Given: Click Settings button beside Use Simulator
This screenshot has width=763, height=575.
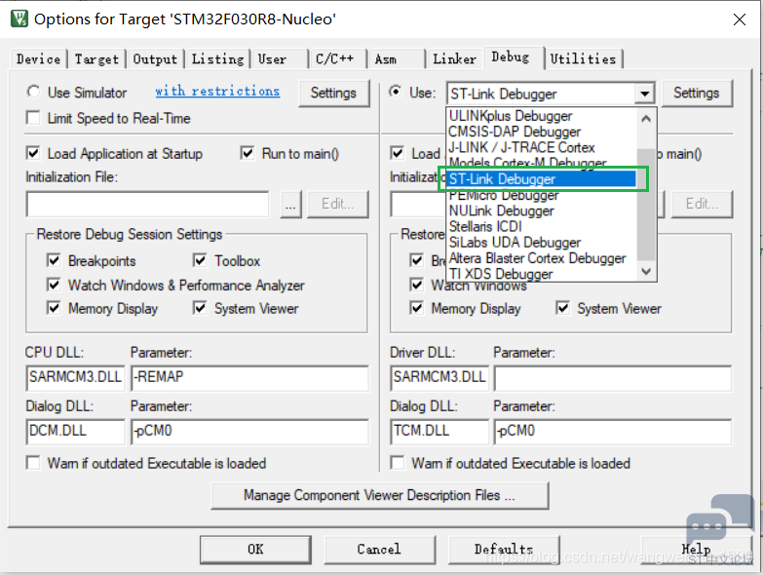Looking at the screenshot, I should (333, 93).
